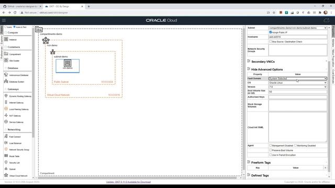Open the Version dropdown
The height and width of the screenshot is (188, 335).
pos(298,87)
